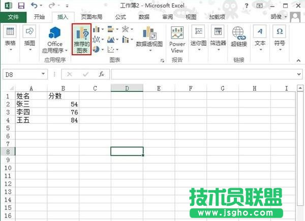Create a 数据透视图 pivot chart
Screen dimensions: 305x221
click(x=149, y=39)
